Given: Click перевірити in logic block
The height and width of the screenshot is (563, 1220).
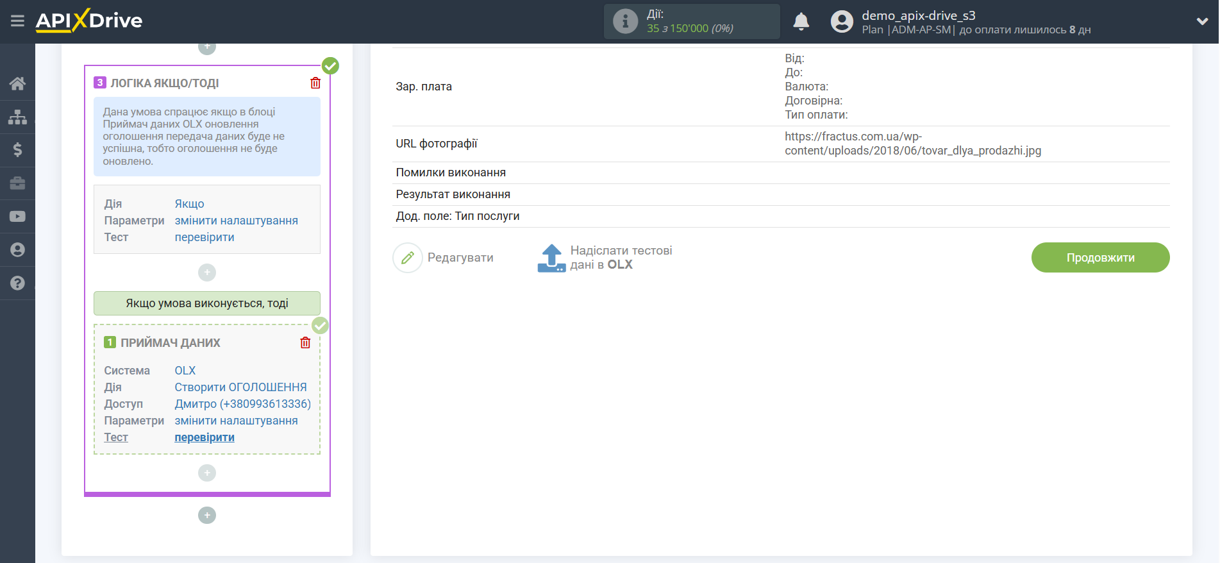Looking at the screenshot, I should [205, 237].
